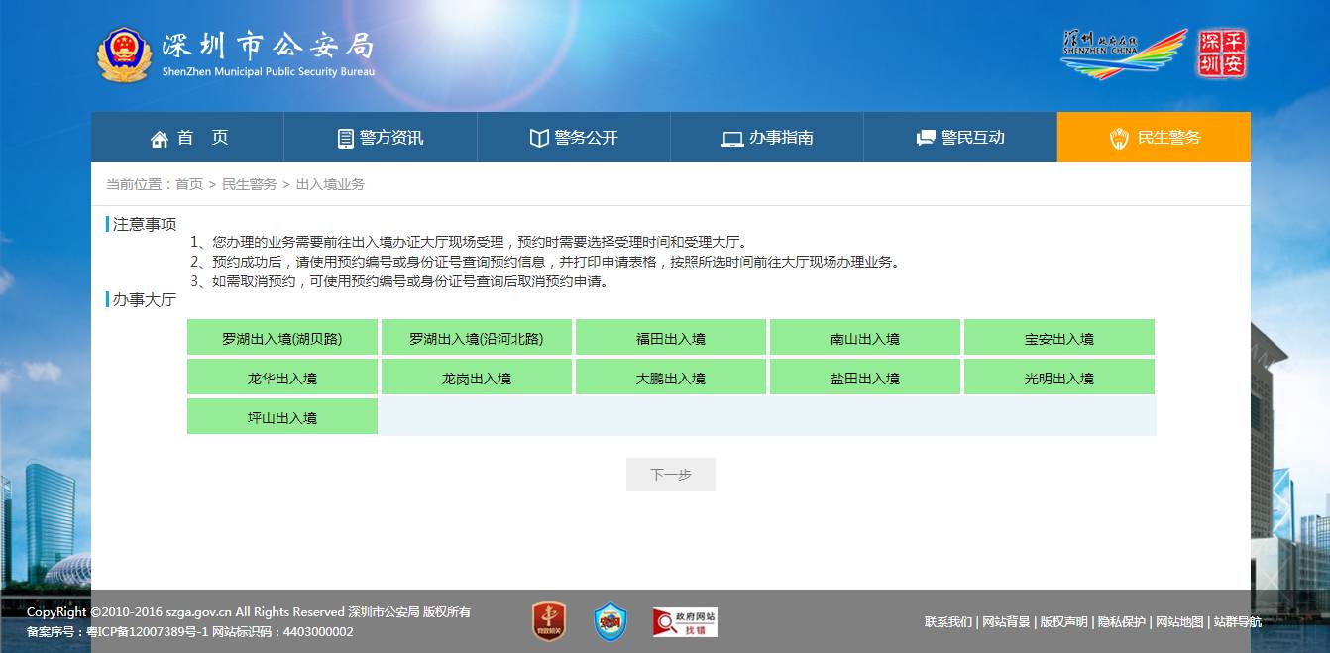1330x653 pixels.
Task: Choose the 宝安出入境 hall option
Action: coord(1059,338)
